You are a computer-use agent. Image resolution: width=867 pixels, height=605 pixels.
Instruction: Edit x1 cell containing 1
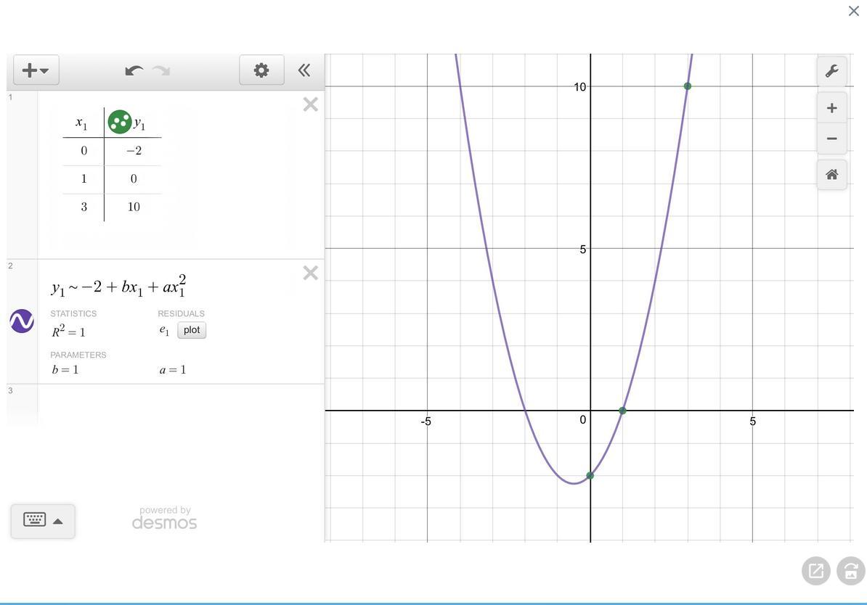pyautogui.click(x=84, y=178)
